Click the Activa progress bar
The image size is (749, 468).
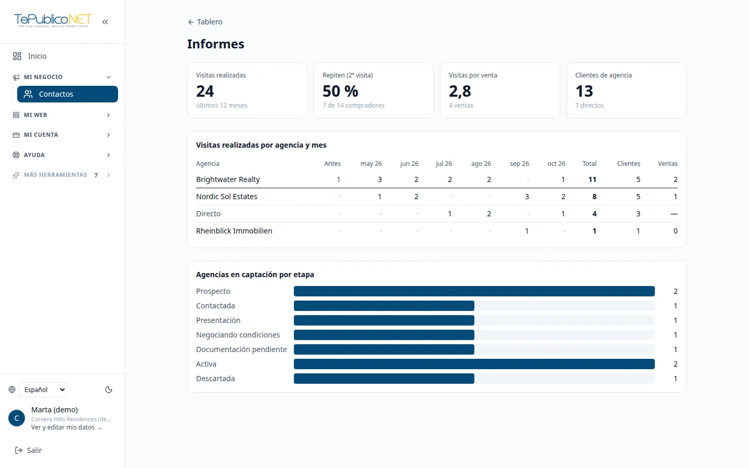474,364
